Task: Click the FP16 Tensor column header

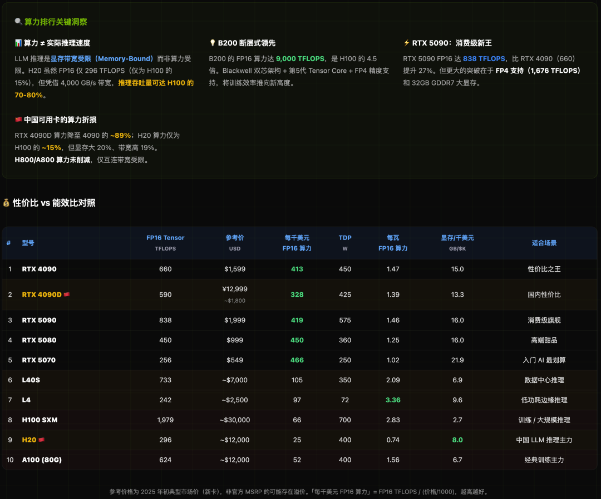Action: [x=165, y=243]
